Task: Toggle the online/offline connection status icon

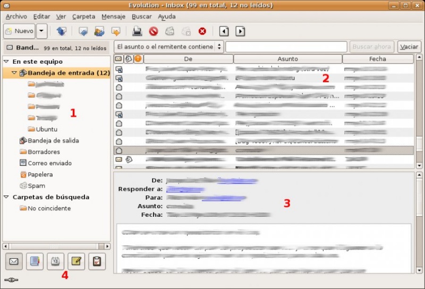Action: pyautogui.click(x=11, y=279)
